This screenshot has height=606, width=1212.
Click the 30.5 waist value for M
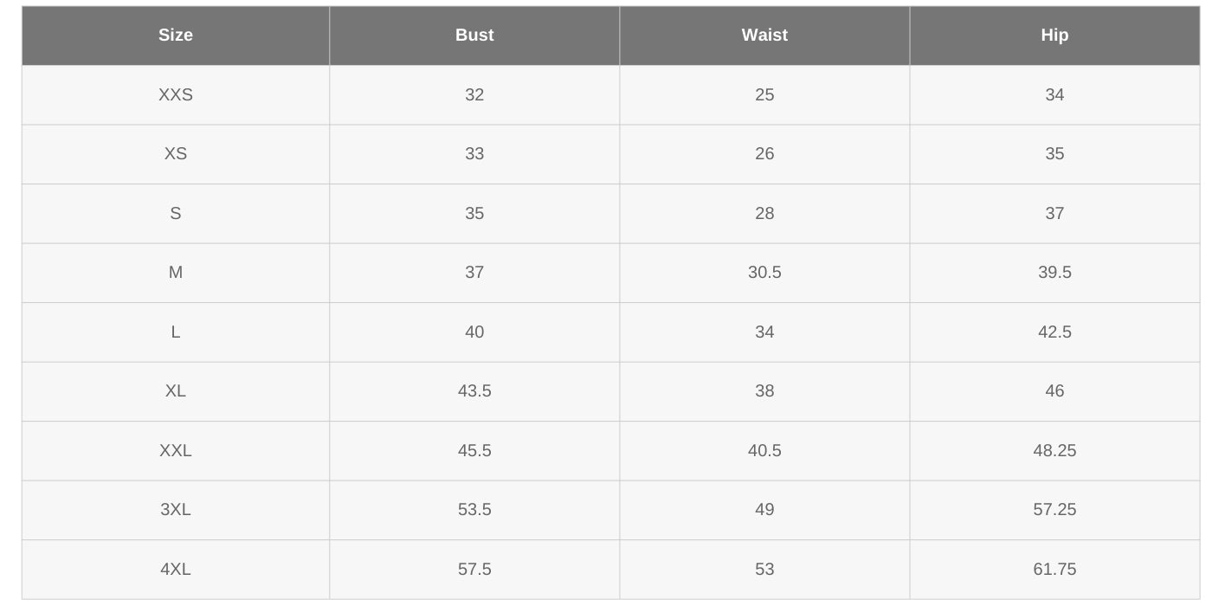[764, 273]
